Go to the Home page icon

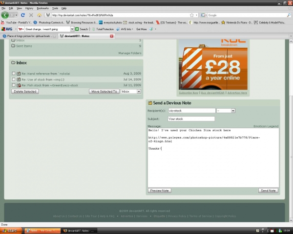tap(39, 15)
